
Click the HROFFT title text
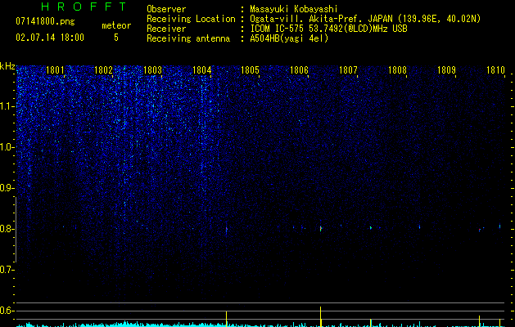coord(84,7)
